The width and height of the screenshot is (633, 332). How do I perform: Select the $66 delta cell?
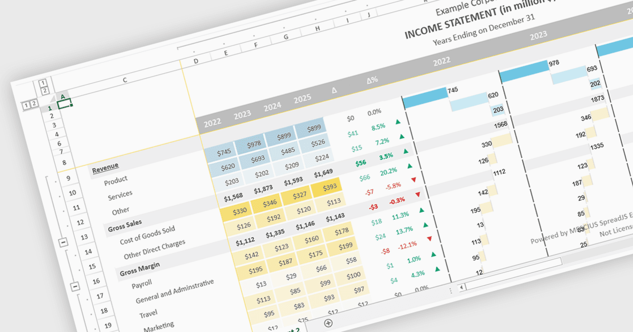[x=365, y=178]
